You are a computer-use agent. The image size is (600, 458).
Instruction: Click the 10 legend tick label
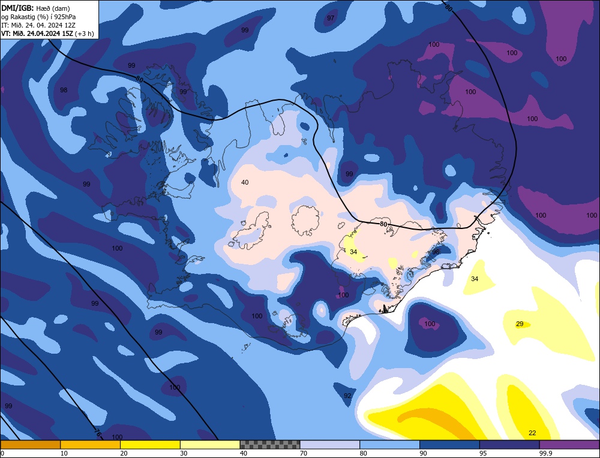click(x=64, y=453)
